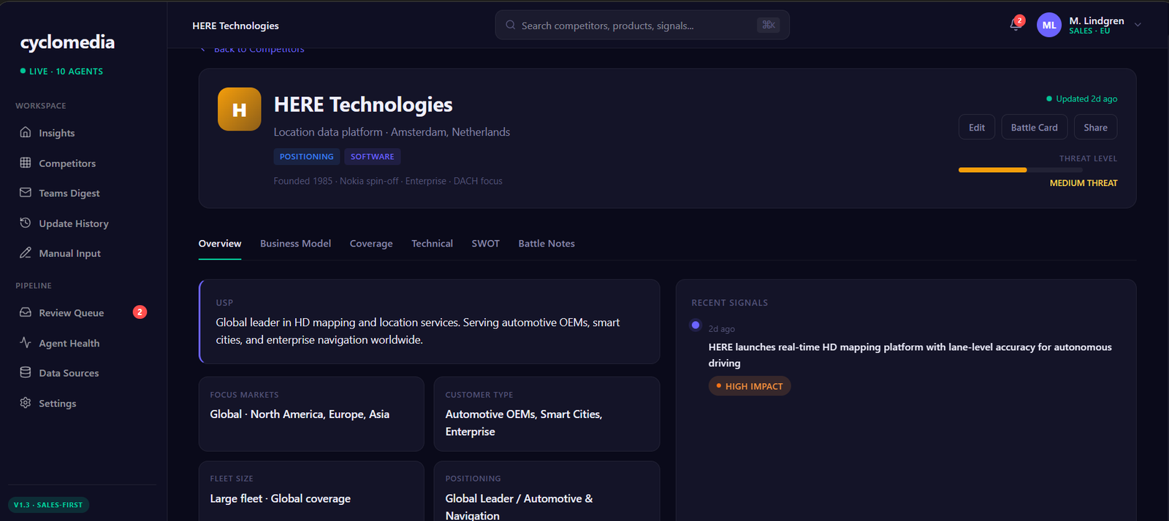Click the V1.3 SALES-FIRST version badge
The height and width of the screenshot is (521, 1169).
[48, 505]
